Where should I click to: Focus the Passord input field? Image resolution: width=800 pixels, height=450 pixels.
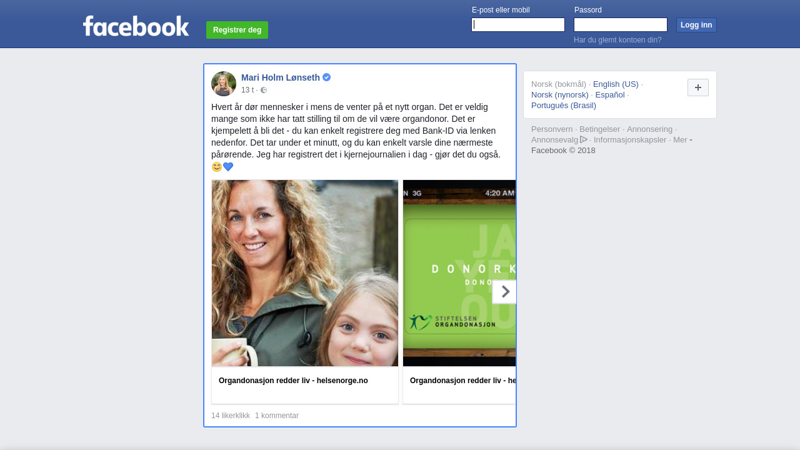[621, 24]
